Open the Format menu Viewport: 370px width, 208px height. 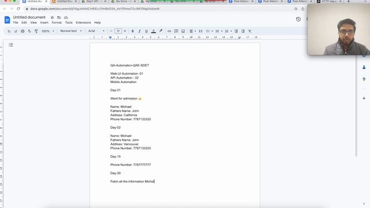pyautogui.click(x=57, y=23)
